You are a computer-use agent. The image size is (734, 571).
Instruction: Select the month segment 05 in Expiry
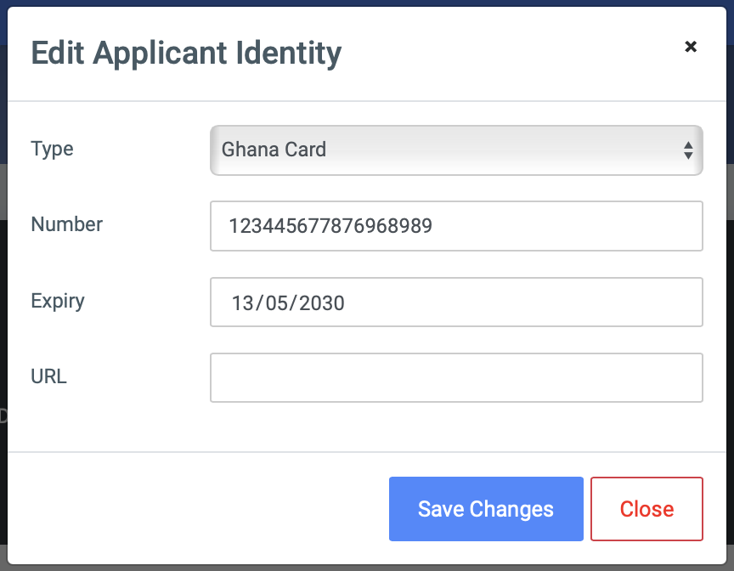[x=277, y=303]
